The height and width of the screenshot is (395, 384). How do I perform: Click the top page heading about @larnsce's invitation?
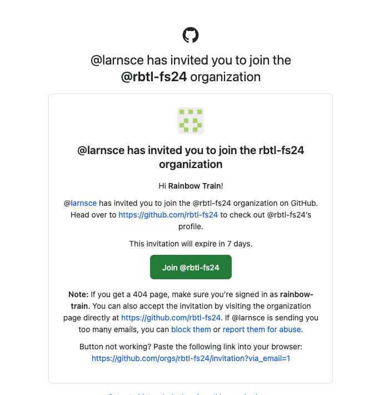(x=191, y=60)
